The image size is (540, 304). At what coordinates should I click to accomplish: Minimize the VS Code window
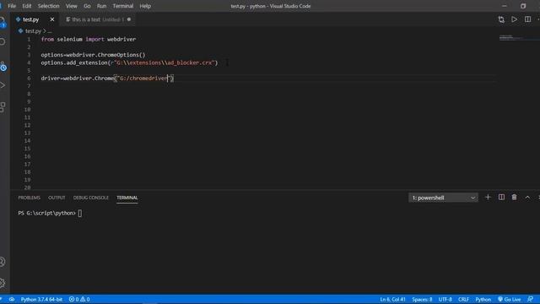point(505,6)
